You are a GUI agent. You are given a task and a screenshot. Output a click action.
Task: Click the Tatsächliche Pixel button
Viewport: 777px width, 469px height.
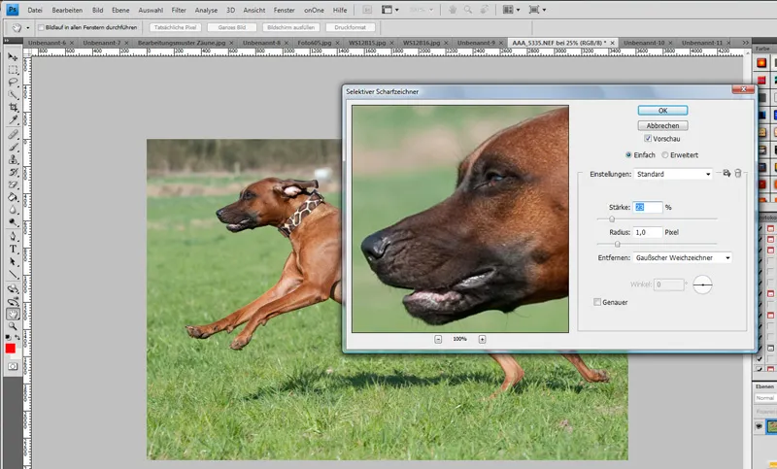coord(175,28)
